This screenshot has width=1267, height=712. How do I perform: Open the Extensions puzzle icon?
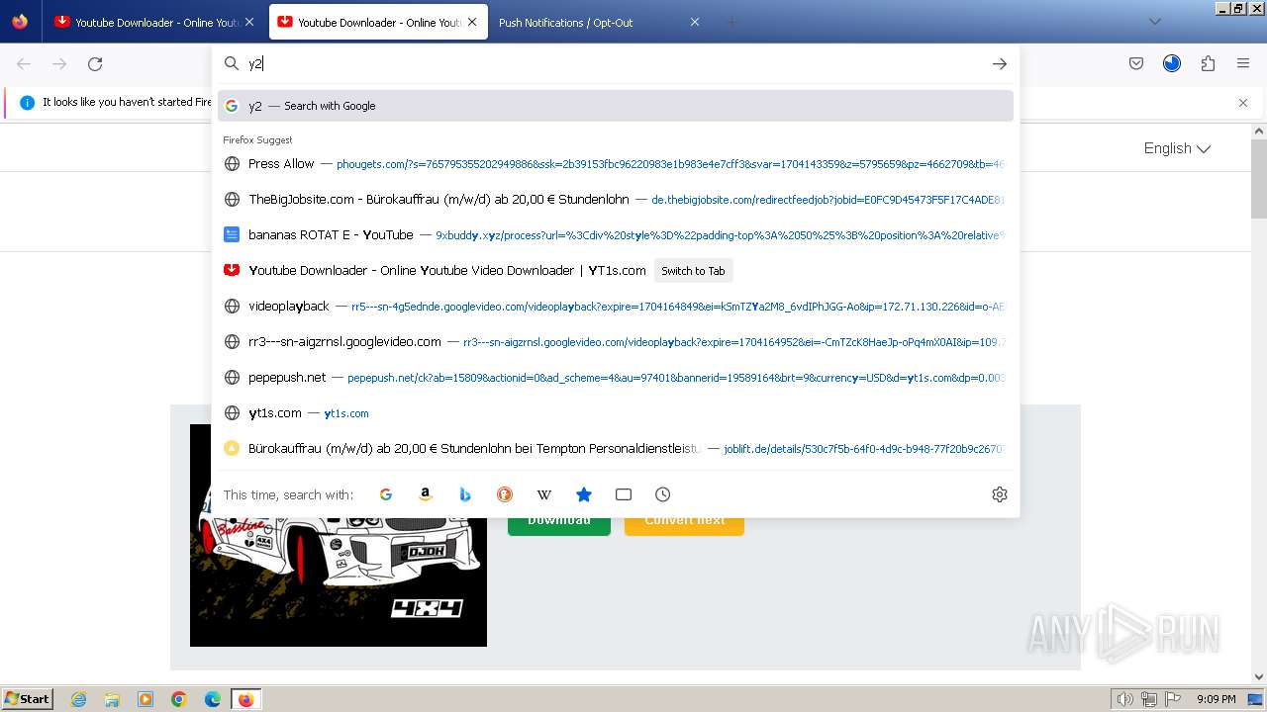point(1208,63)
